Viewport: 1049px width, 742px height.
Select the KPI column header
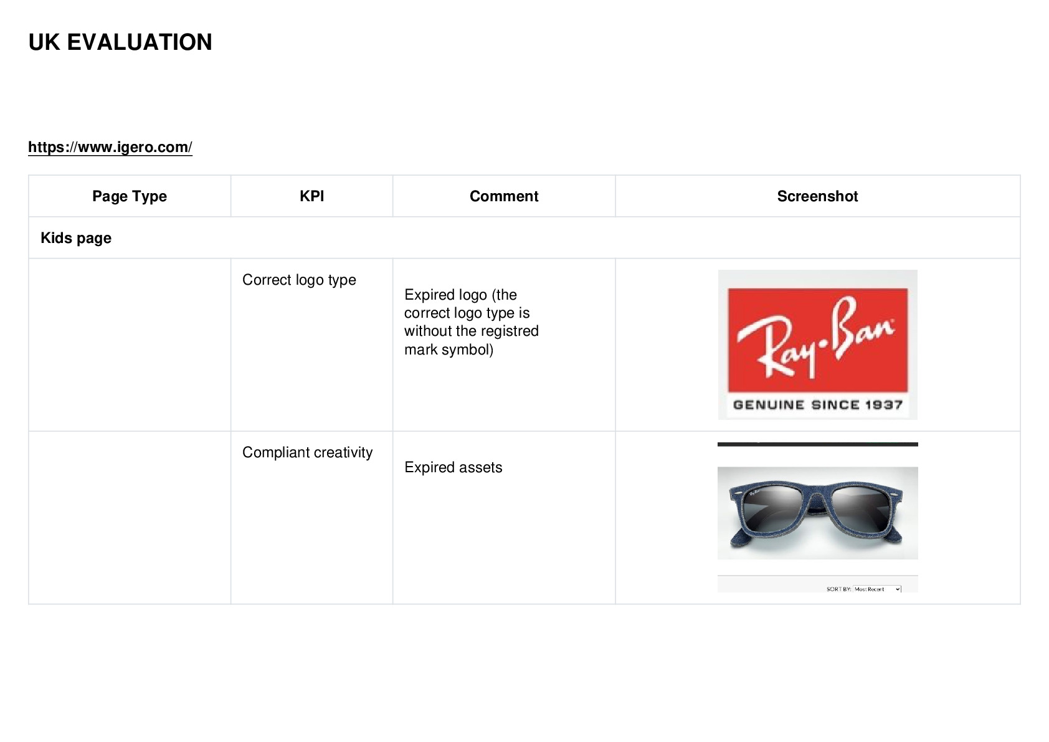click(x=311, y=196)
